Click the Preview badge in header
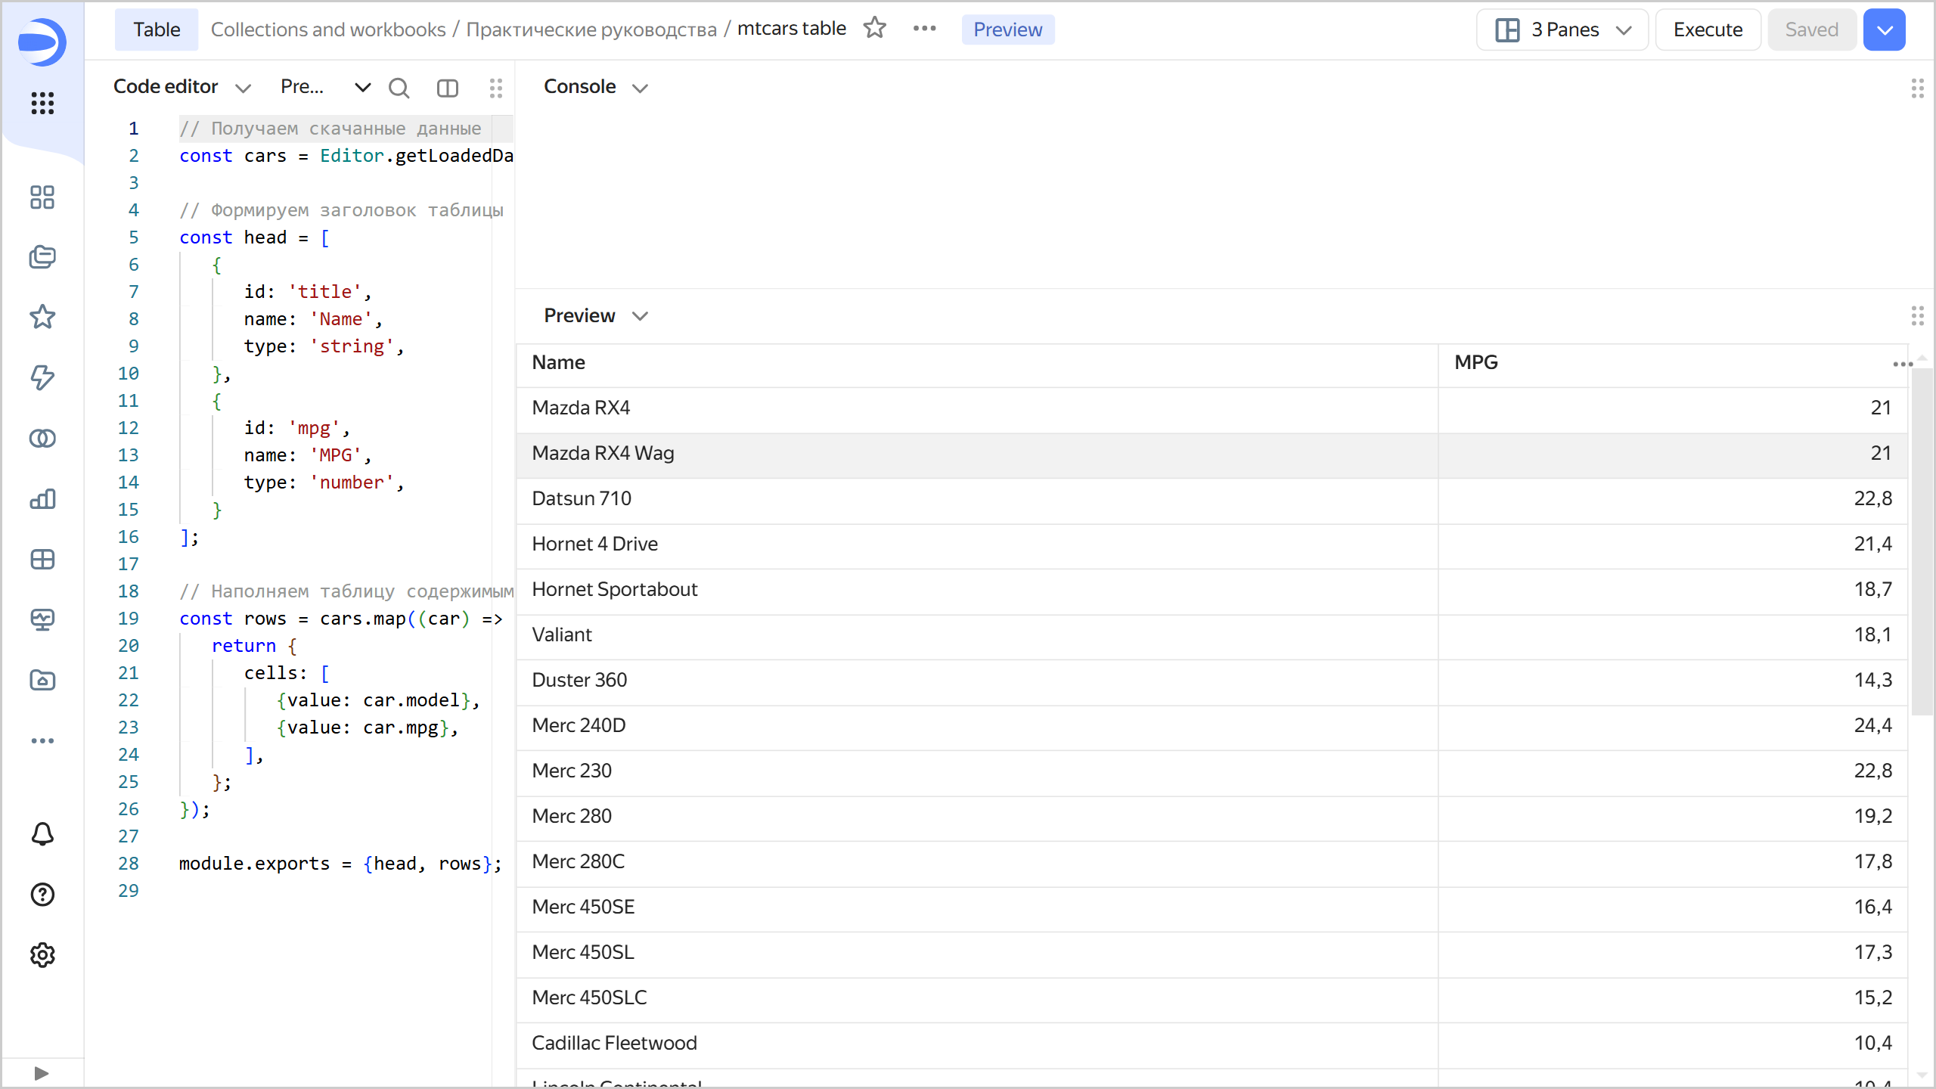 point(1007,29)
